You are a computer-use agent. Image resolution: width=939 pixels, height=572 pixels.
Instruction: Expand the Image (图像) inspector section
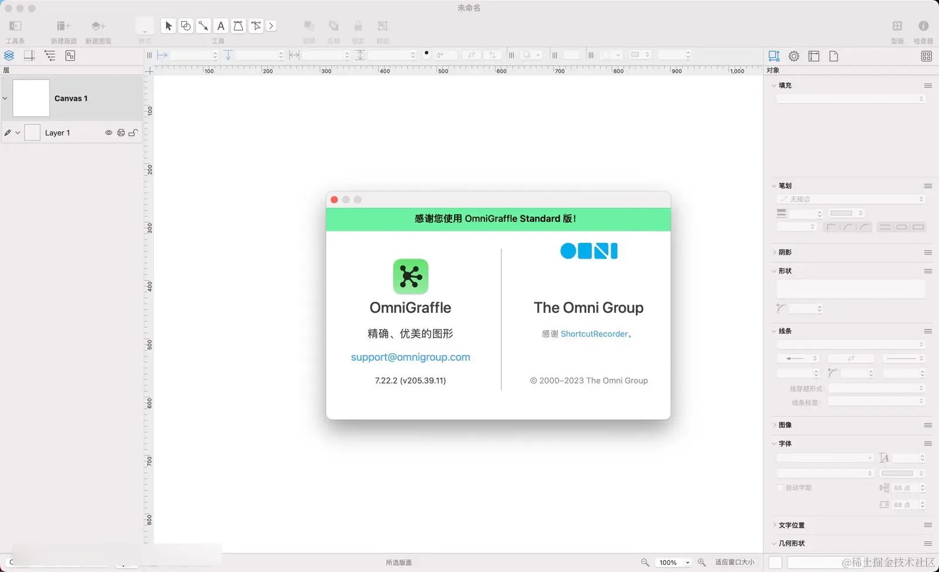[x=774, y=425]
